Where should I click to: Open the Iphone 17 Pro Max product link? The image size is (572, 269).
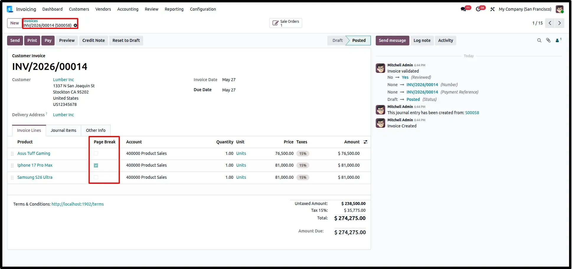click(x=35, y=165)
